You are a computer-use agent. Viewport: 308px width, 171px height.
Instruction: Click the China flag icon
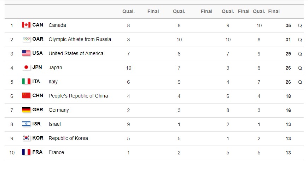(26, 95)
